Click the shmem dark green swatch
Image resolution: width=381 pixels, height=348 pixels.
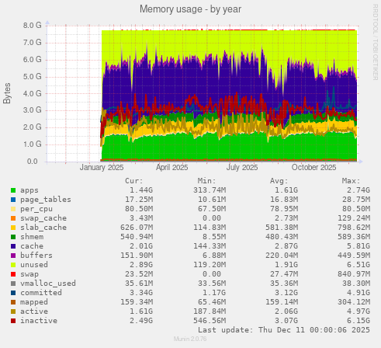coord(13,237)
